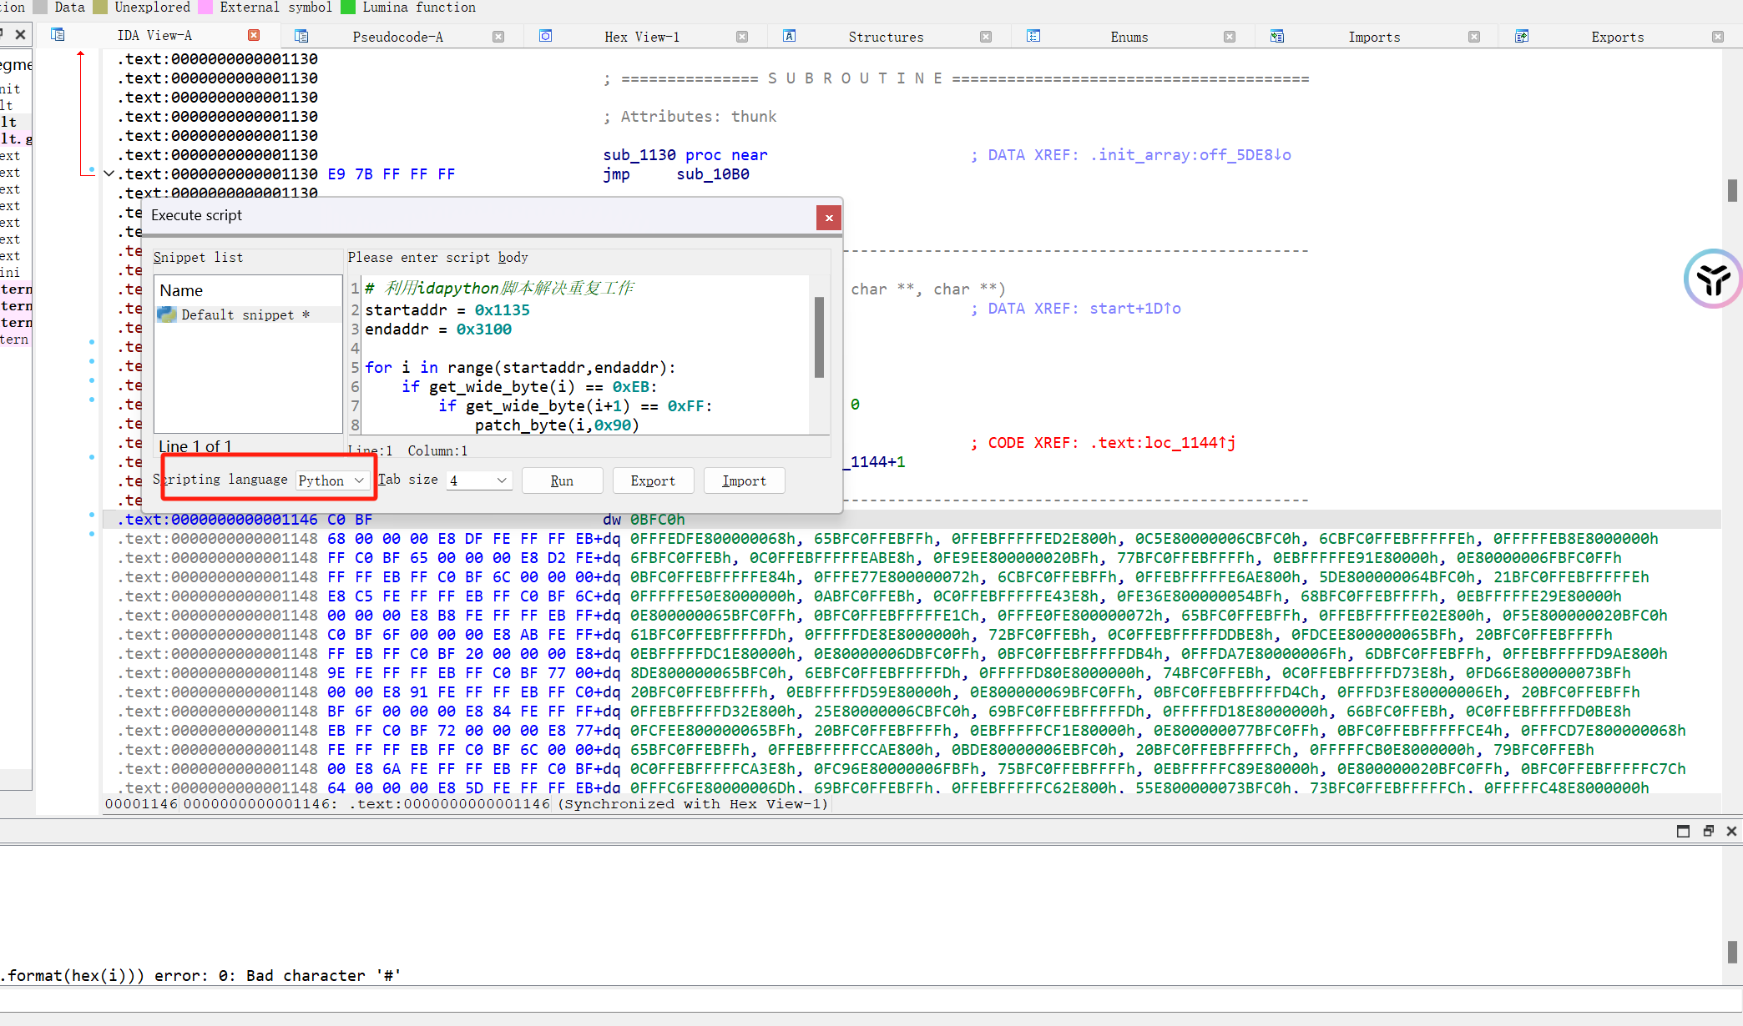Open the Scripting language dropdown
The image size is (1743, 1026).
(x=331, y=480)
